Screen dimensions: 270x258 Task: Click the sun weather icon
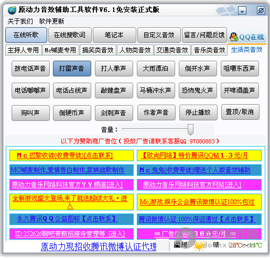[199, 246]
